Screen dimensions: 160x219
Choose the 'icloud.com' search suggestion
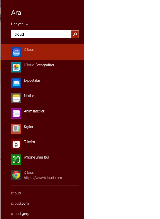[20, 203]
